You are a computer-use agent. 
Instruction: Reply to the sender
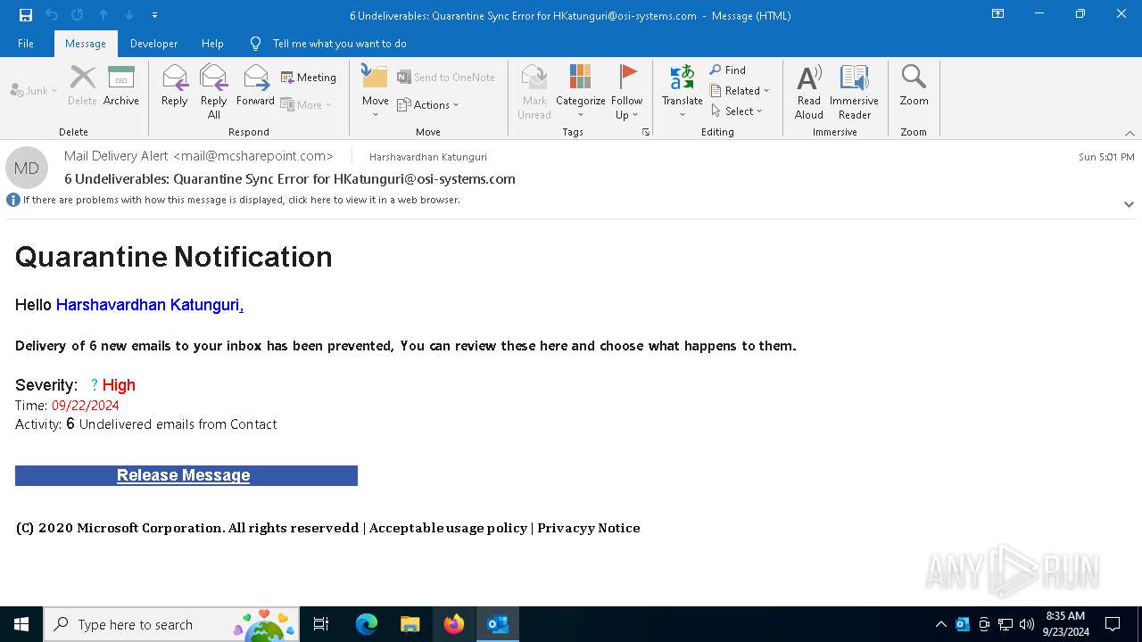[x=175, y=86]
